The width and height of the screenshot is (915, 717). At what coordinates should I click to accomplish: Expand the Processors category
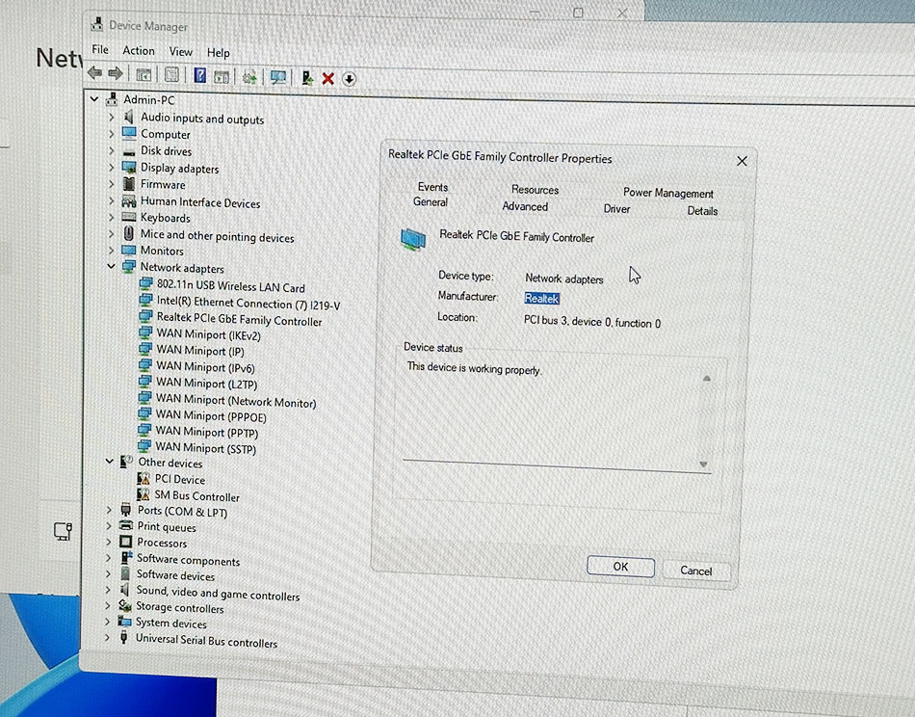point(108,542)
